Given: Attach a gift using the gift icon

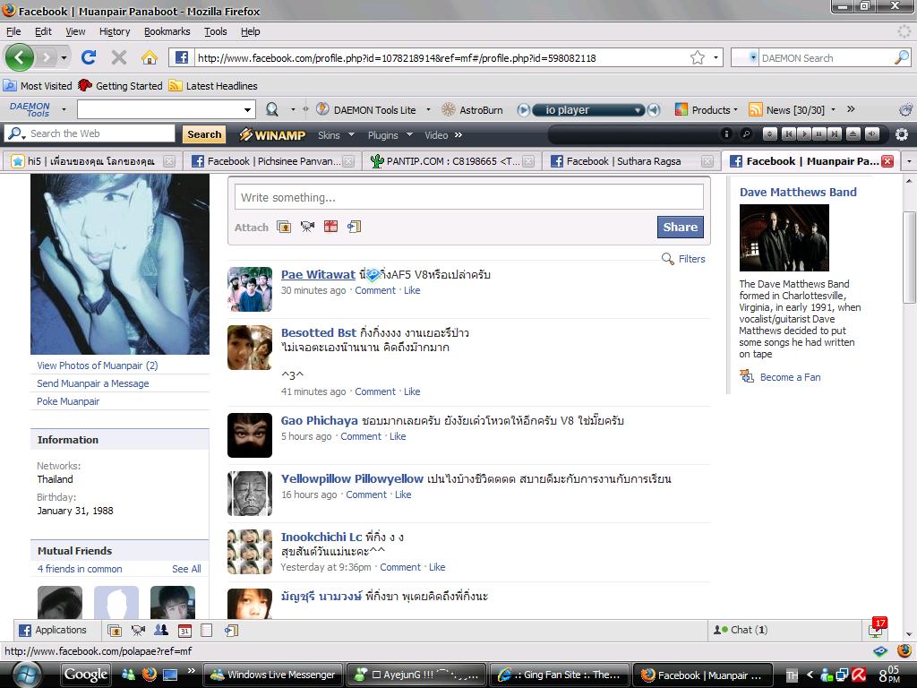Looking at the screenshot, I should [x=331, y=227].
